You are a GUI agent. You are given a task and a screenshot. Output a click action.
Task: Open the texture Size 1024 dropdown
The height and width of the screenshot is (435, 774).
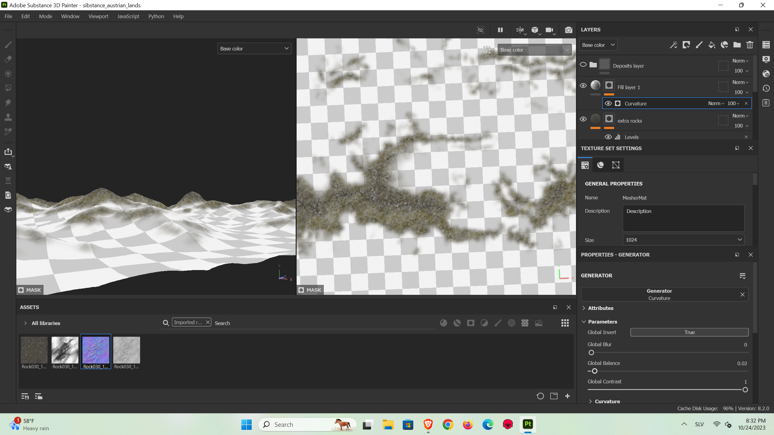(x=683, y=240)
